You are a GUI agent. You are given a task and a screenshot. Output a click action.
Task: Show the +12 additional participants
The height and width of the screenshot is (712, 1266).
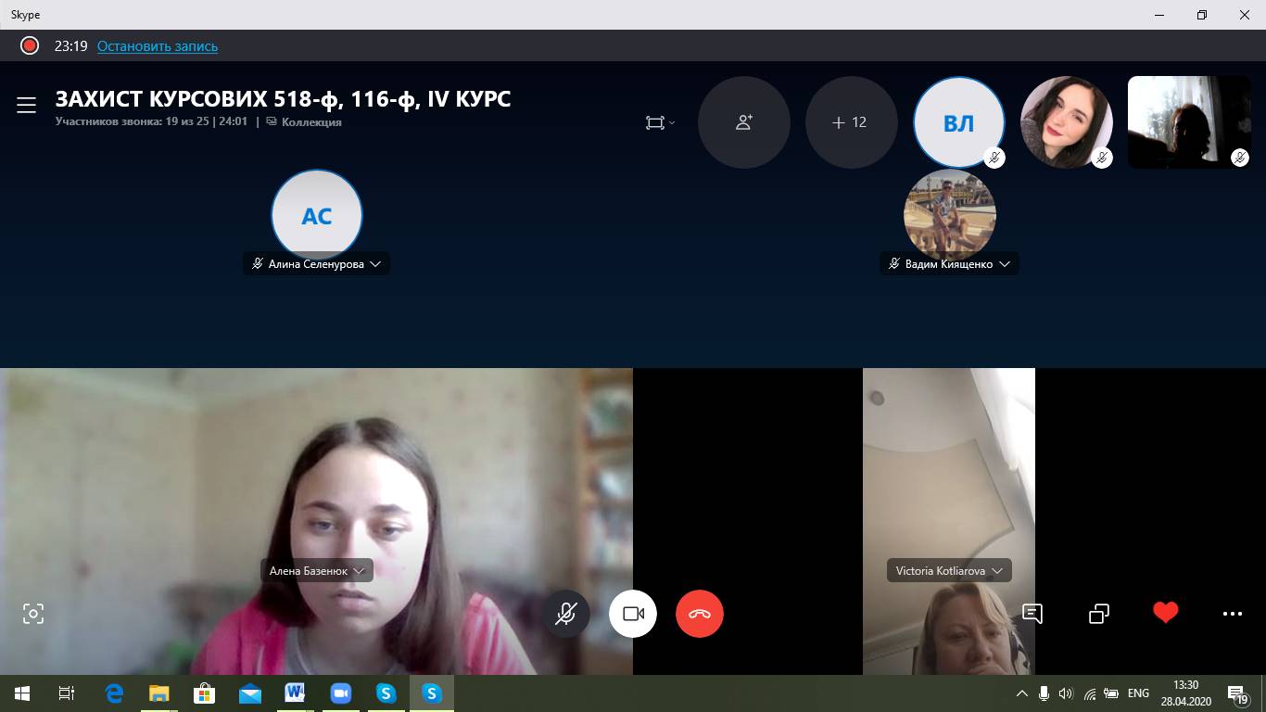pos(851,122)
